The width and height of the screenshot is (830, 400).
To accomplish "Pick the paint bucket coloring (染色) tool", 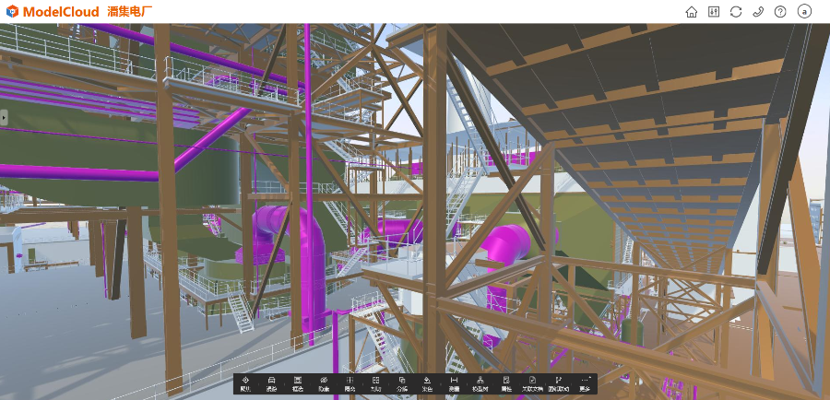I will click(428, 383).
